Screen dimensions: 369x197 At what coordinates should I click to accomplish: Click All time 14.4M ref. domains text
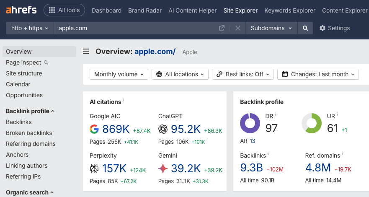point(323,180)
